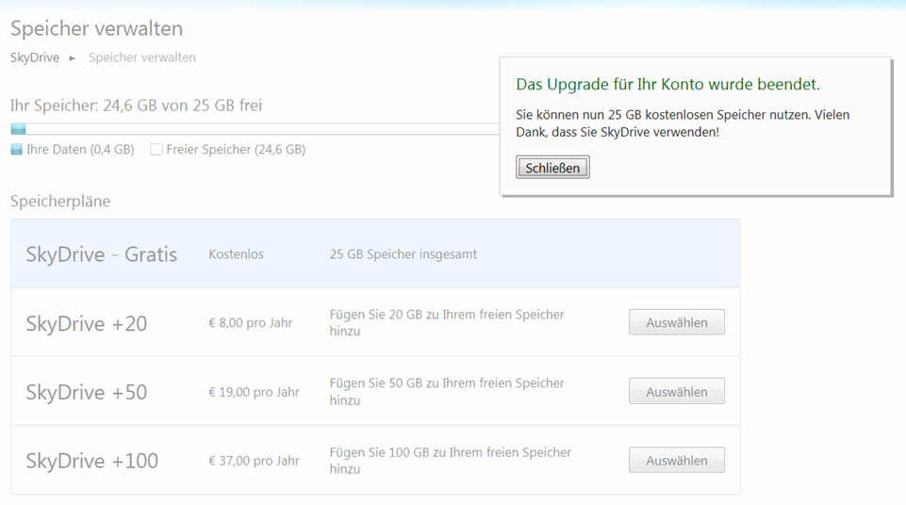Click the breadcrumb arrow separator after SkyDrive

point(73,58)
